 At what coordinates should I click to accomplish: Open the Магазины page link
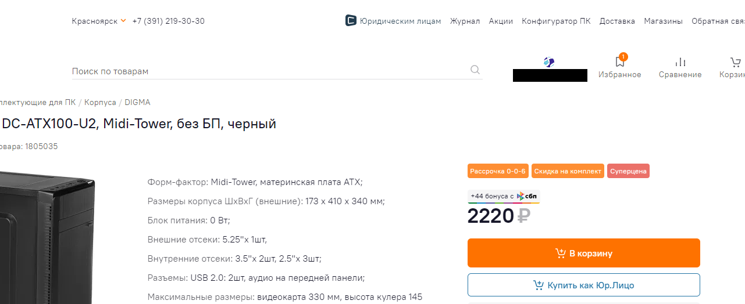tap(663, 21)
